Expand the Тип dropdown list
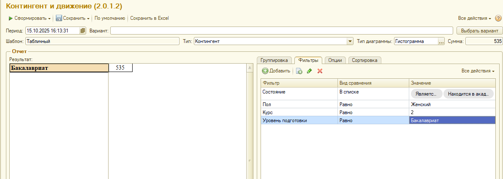Screen dimensions: 503x179 350,41
